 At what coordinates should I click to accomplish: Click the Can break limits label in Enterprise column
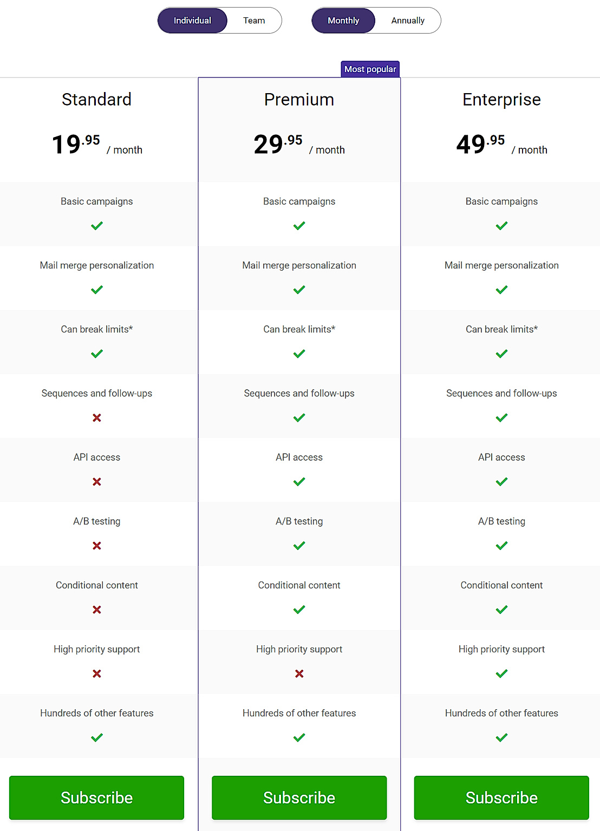click(x=501, y=329)
